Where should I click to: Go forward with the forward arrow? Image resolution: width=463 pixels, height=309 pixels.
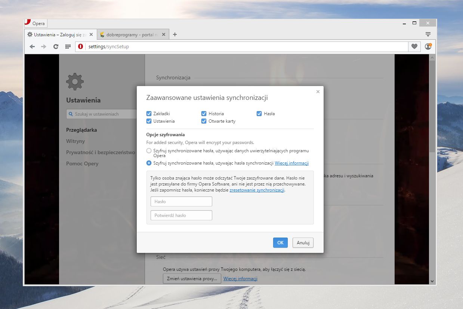(44, 47)
